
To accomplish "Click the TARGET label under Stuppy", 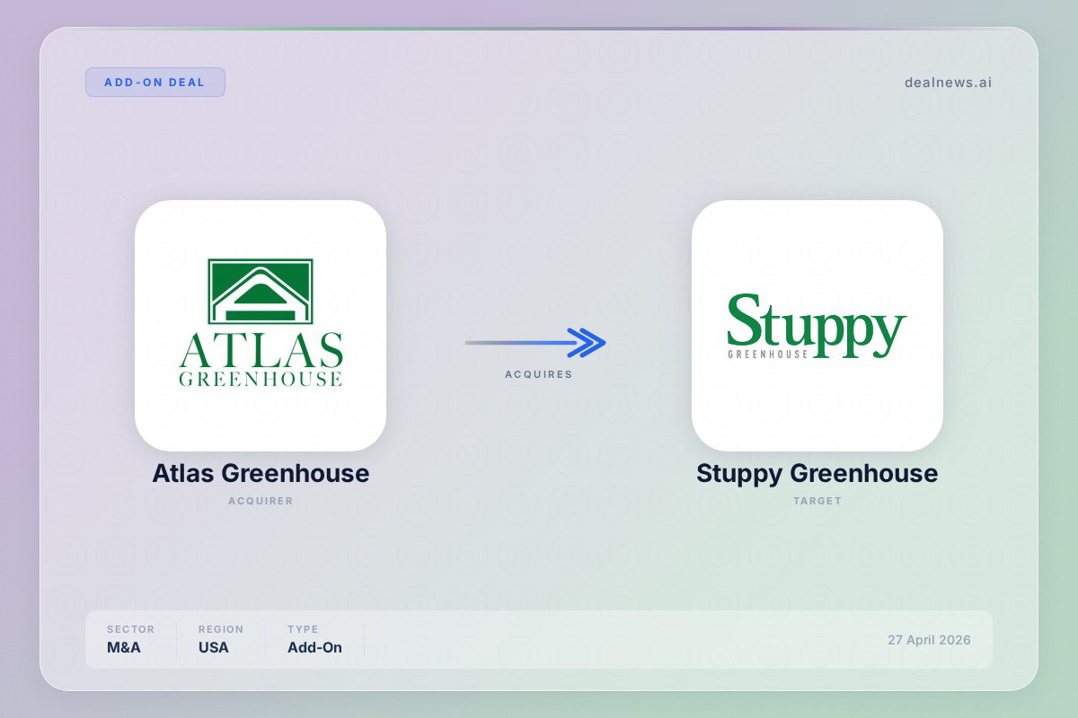I will [x=817, y=501].
